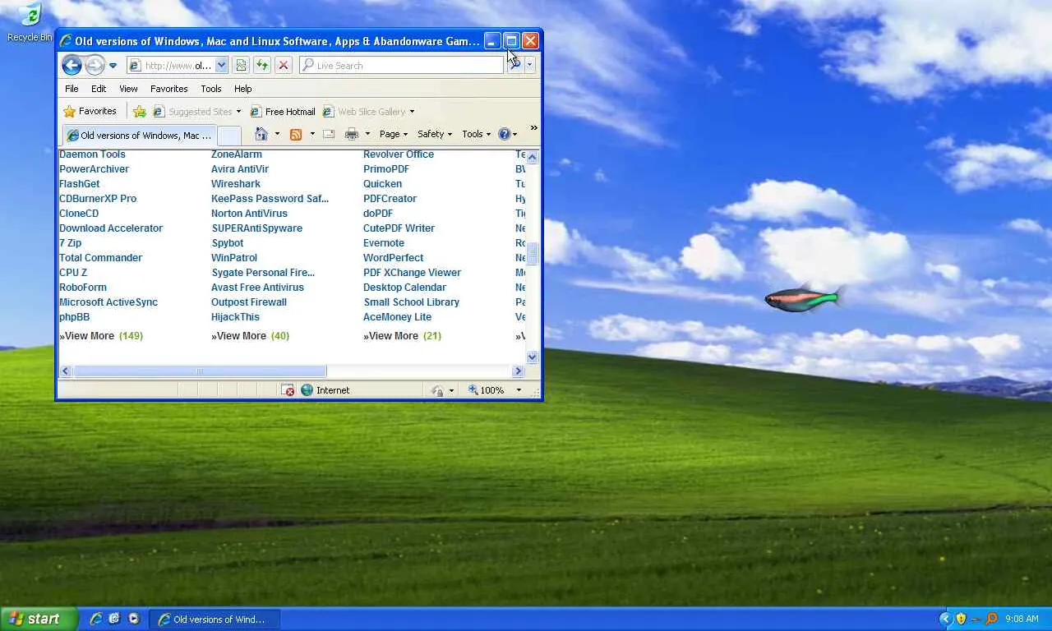Open the AceMoney Lite link
Screen dimensions: 1052x631
coord(397,317)
